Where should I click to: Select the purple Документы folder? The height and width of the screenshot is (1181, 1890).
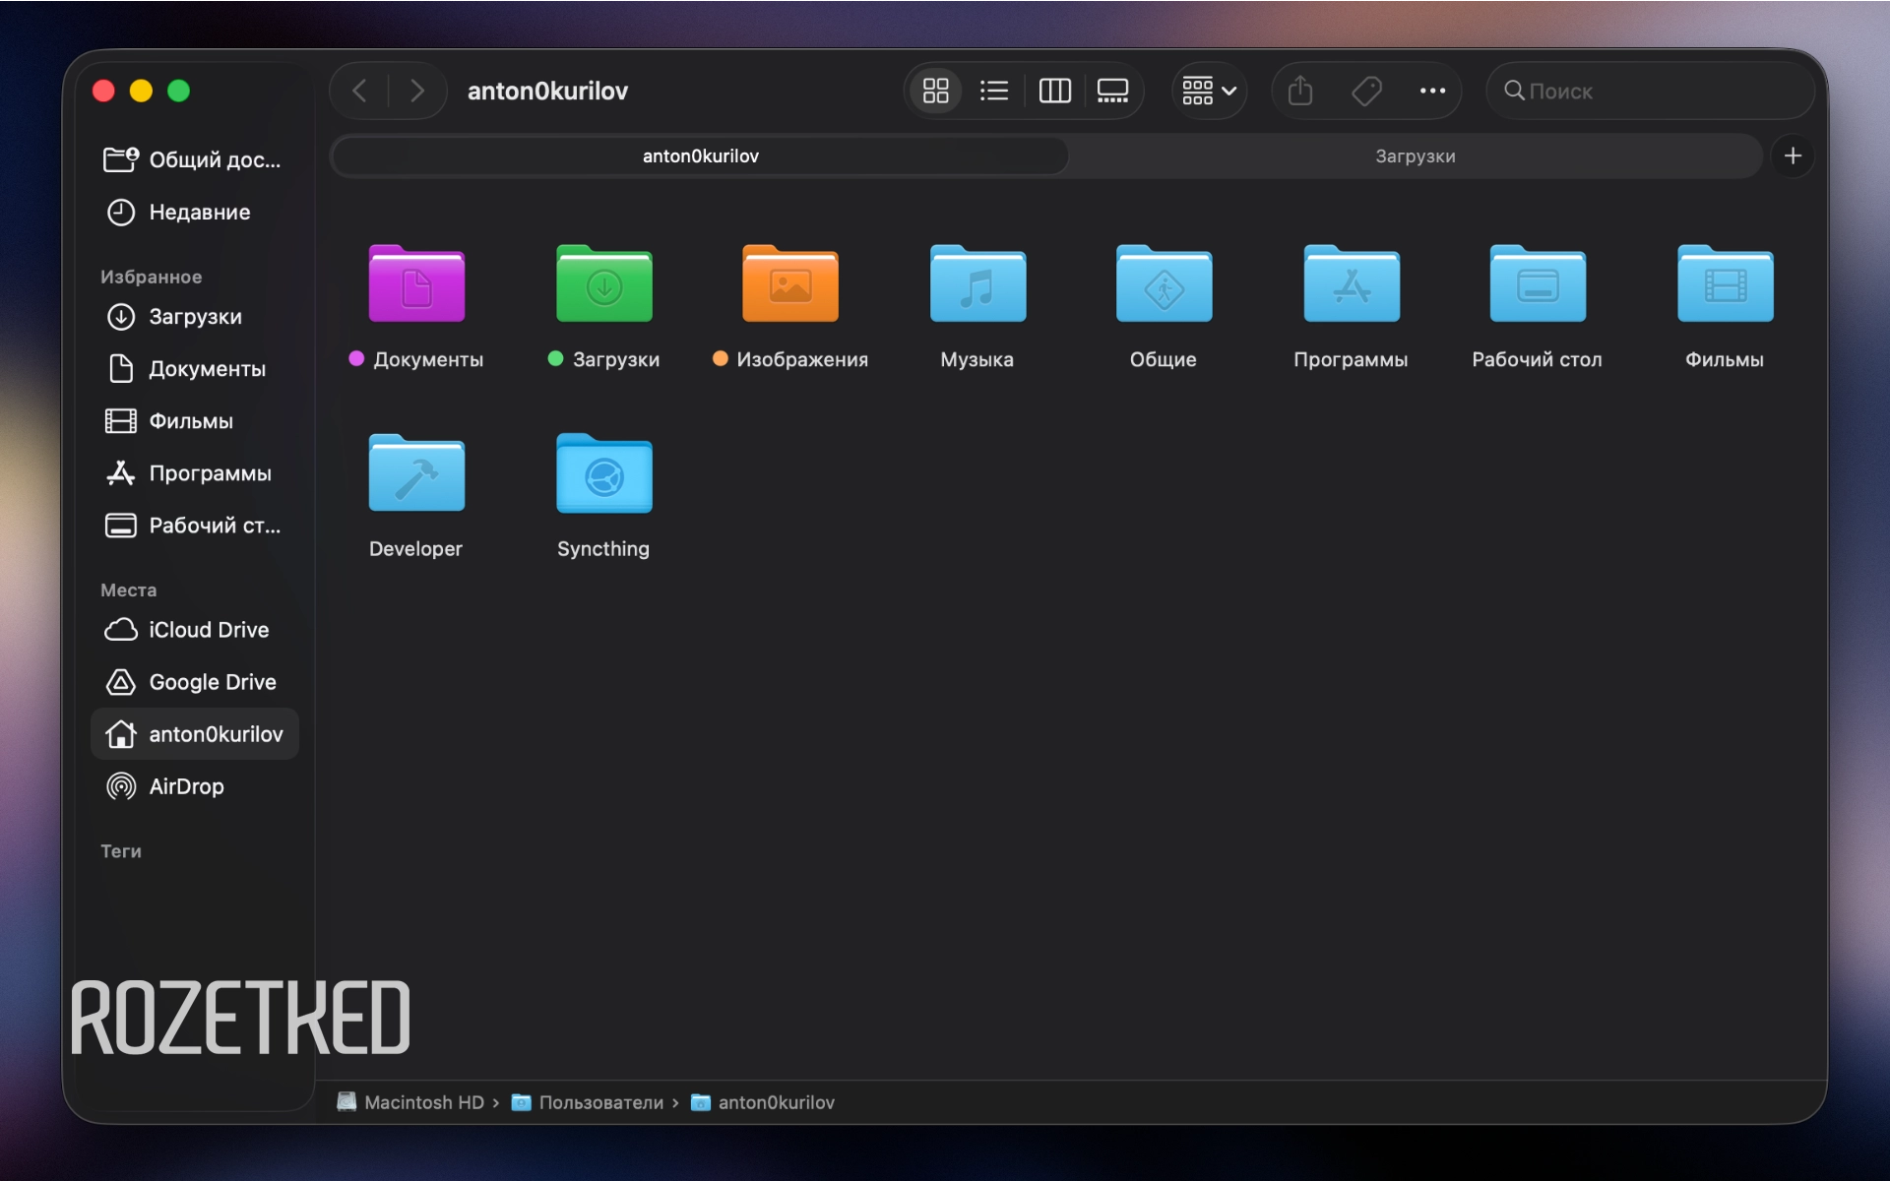click(416, 284)
